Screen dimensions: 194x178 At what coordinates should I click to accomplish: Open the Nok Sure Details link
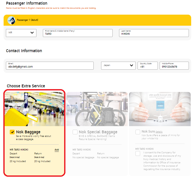click(x=159, y=132)
